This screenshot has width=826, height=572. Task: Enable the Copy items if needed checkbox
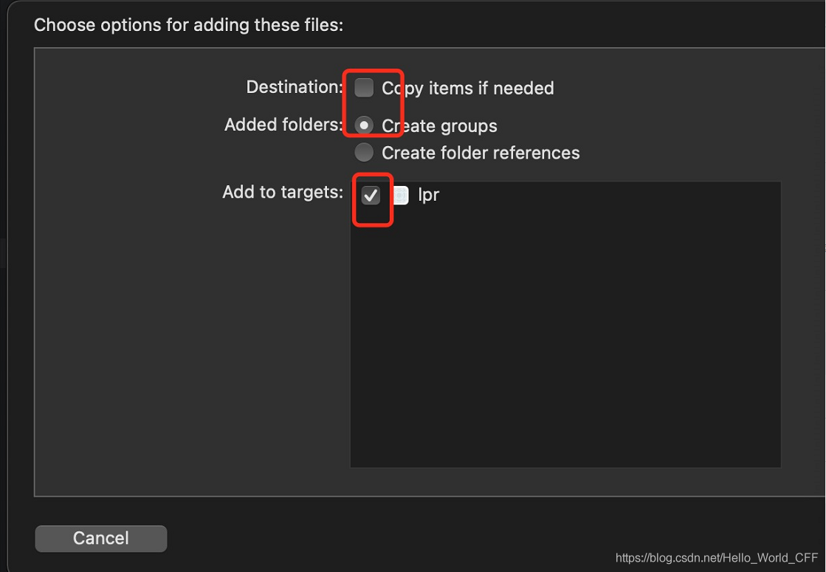(x=364, y=87)
